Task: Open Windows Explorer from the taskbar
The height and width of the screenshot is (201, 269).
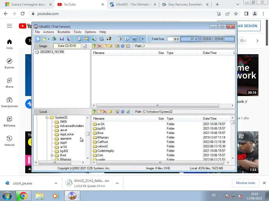Action: coord(40,196)
